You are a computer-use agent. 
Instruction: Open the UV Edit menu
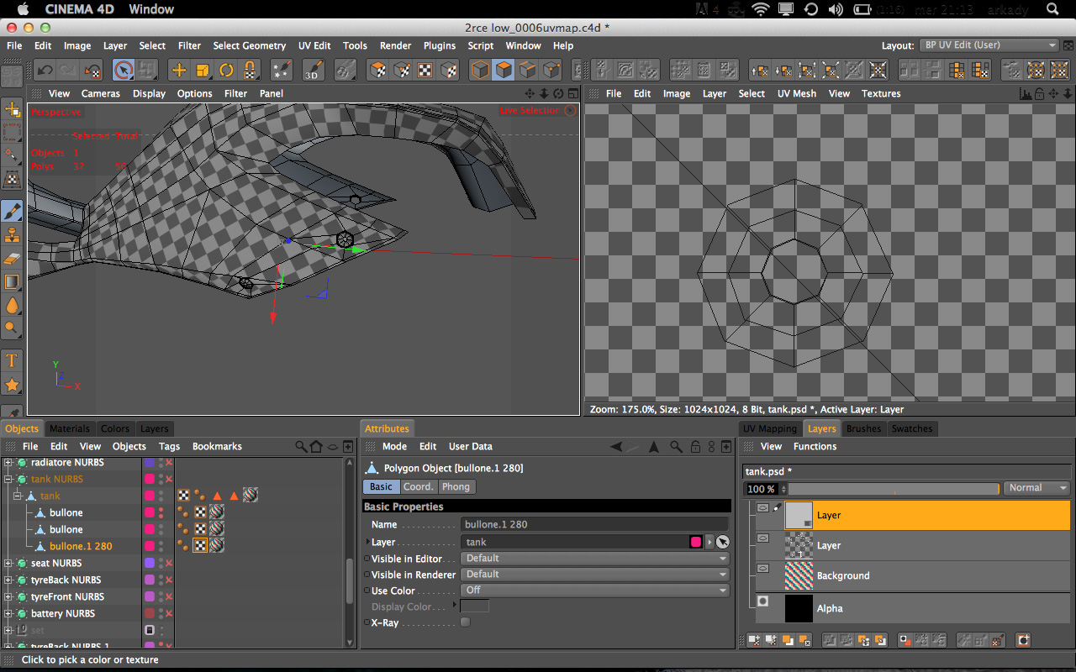314,45
